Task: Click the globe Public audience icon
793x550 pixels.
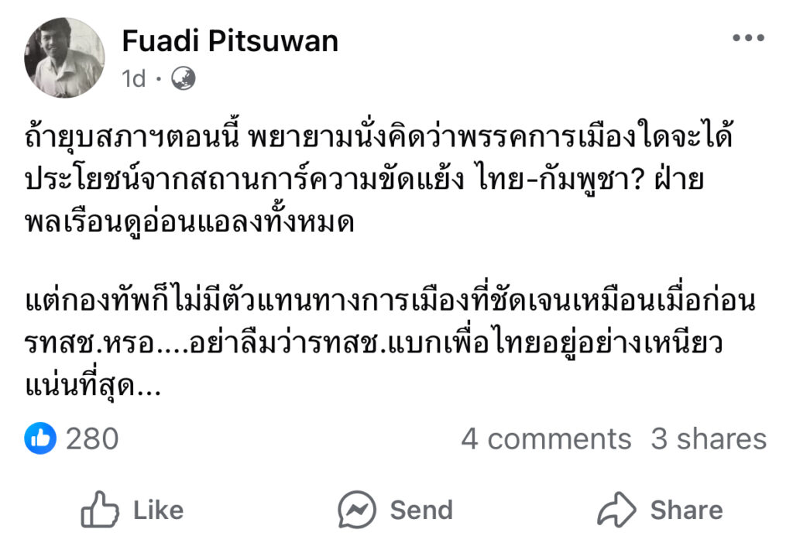Action: coord(184,78)
